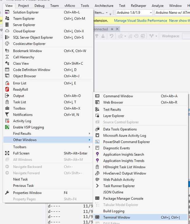
Task: Select Terminal Window from Other Windows
Action: [117, 217]
